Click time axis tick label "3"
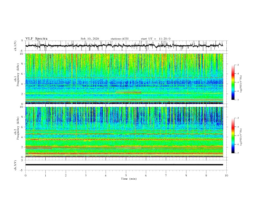 coord(86,175)
